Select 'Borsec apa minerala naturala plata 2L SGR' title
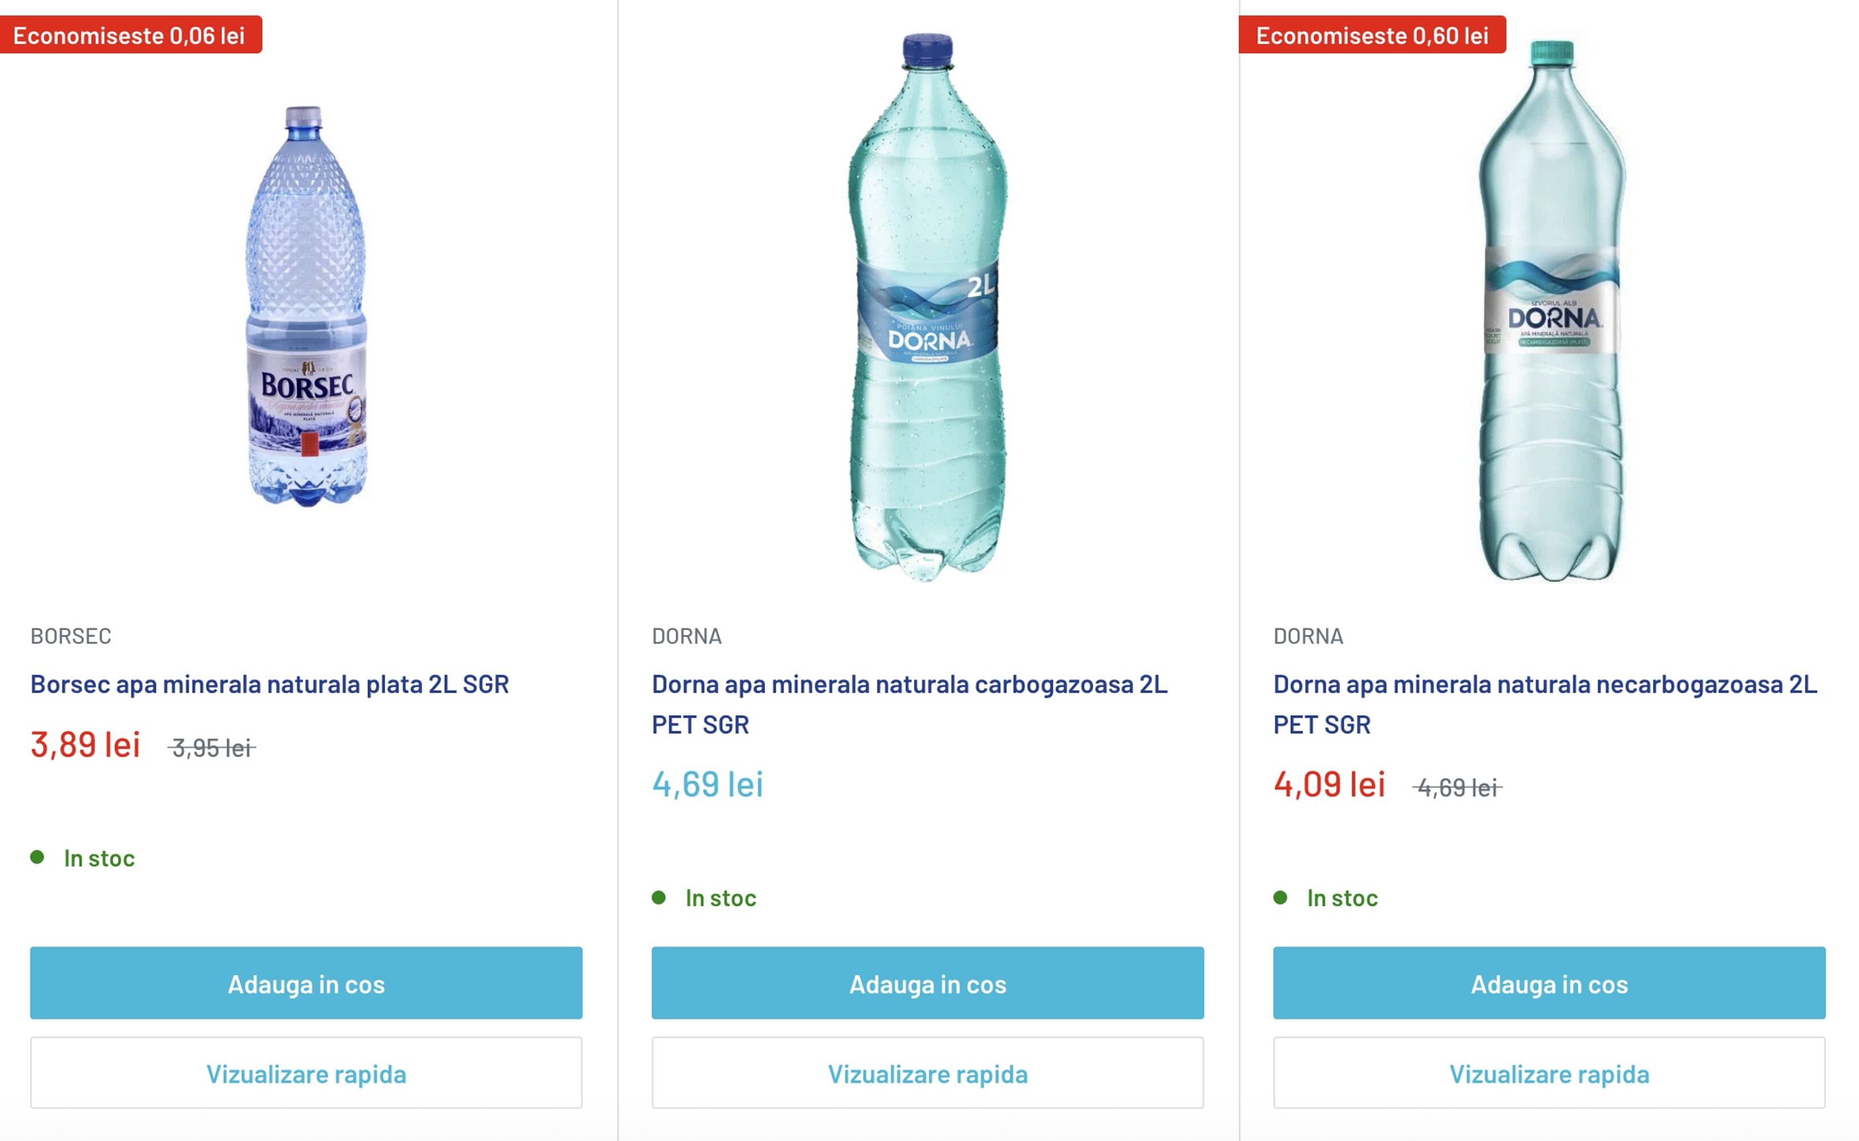This screenshot has width=1859, height=1141. point(269,685)
